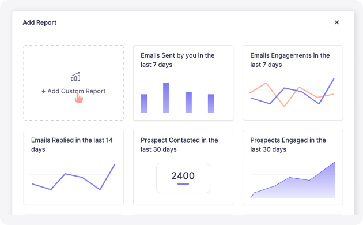Click the Add Report dialog title
This screenshot has height=225, width=363.
click(x=40, y=22)
